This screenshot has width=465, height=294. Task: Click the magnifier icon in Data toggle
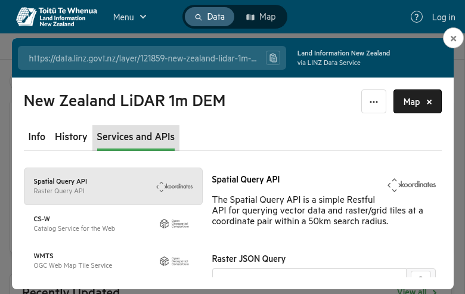(x=198, y=17)
